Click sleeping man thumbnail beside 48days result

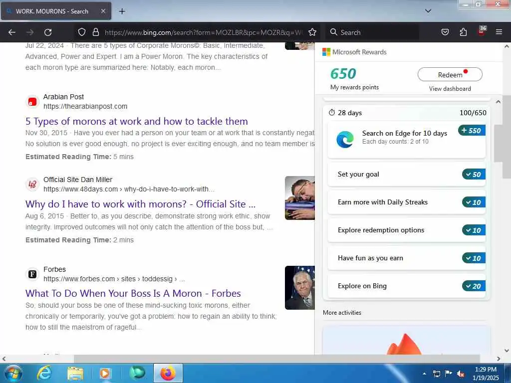[x=300, y=198]
